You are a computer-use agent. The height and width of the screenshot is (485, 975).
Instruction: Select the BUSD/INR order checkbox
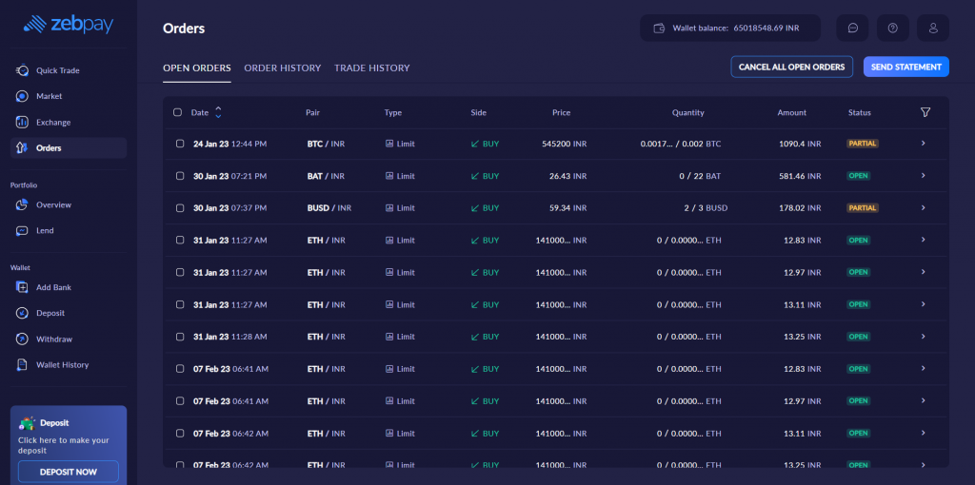[180, 208]
